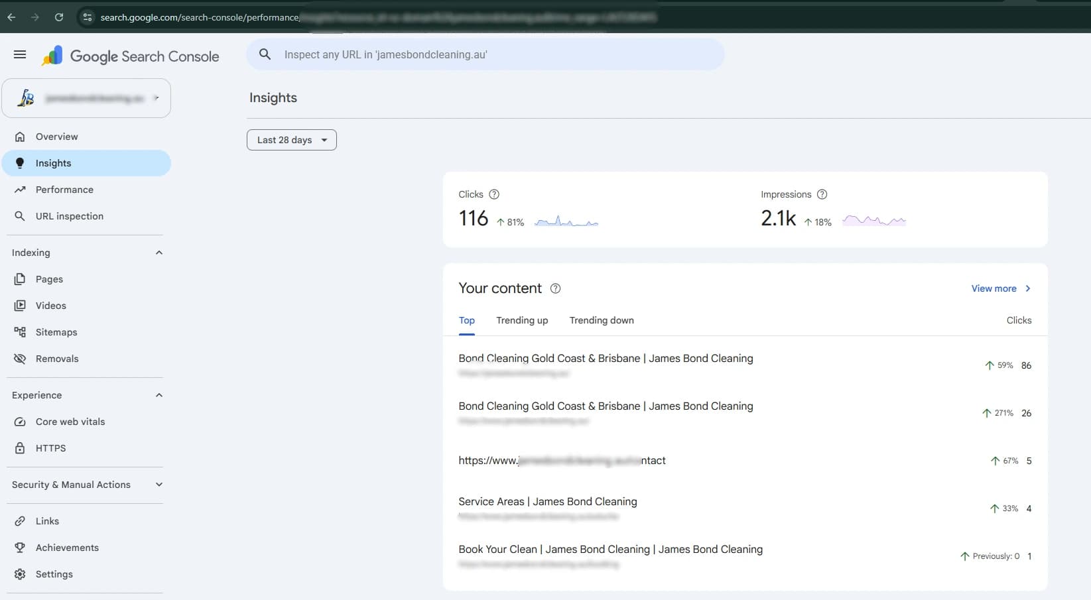1091x600 pixels.
Task: Click the Sitemaps icon
Action: pos(20,332)
